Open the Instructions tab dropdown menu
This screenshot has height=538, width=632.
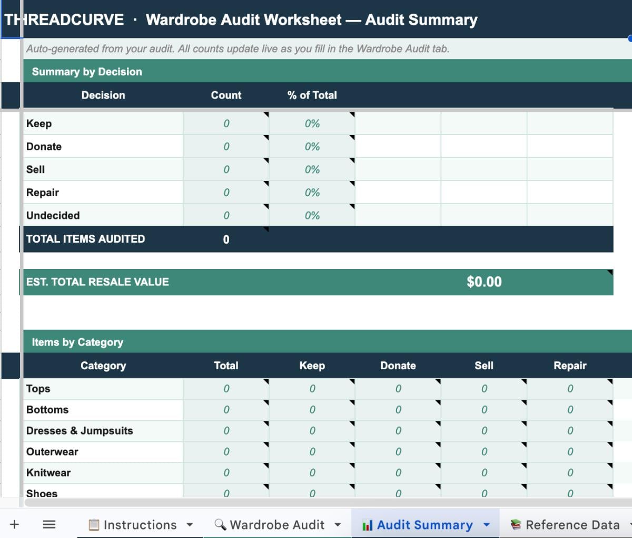[190, 524]
